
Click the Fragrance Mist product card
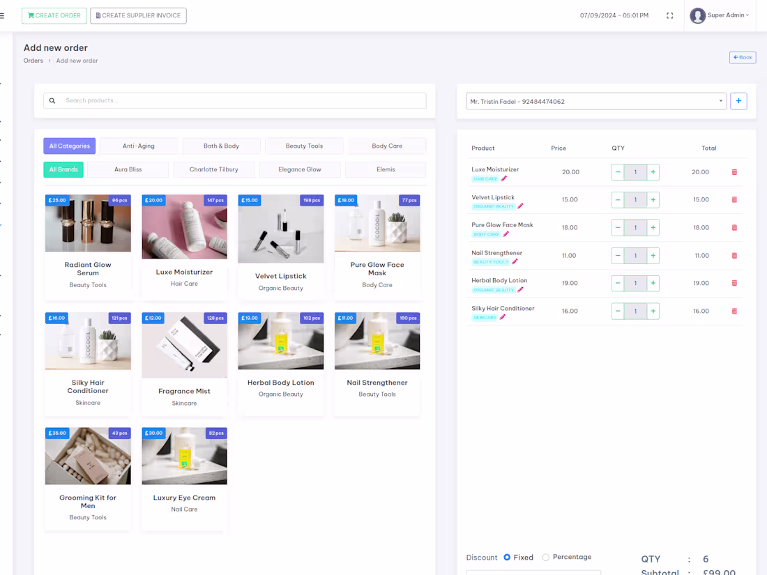(184, 362)
